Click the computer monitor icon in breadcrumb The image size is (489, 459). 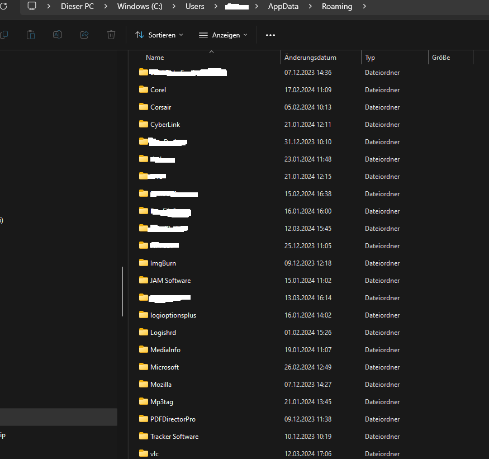32,6
